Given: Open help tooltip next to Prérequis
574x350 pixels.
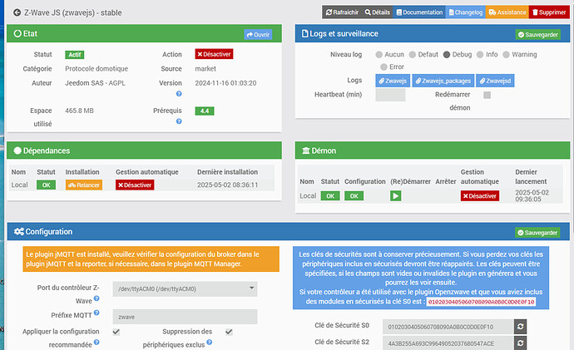Looking at the screenshot, I should [179, 121].
